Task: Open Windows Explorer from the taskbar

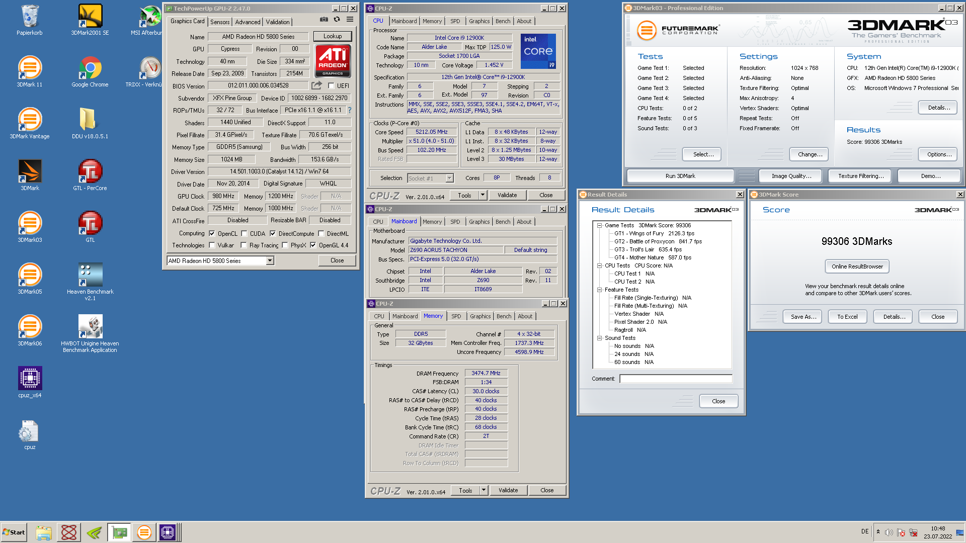Action: (x=44, y=532)
